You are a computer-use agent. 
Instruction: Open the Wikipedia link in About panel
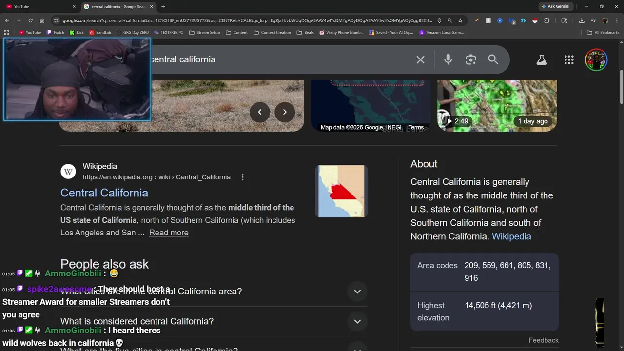click(511, 236)
